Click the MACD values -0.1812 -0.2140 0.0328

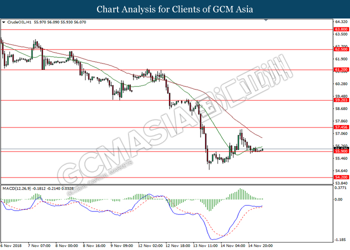pos(53,188)
